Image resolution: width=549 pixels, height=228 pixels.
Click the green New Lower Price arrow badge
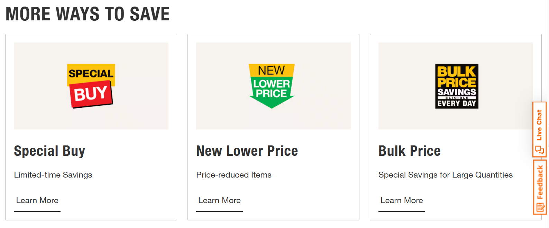(x=272, y=86)
